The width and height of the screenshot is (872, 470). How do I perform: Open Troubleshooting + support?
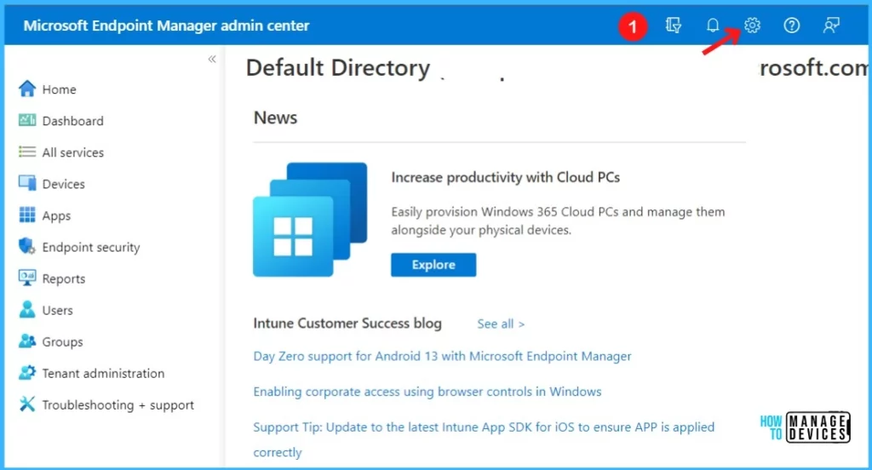click(118, 405)
